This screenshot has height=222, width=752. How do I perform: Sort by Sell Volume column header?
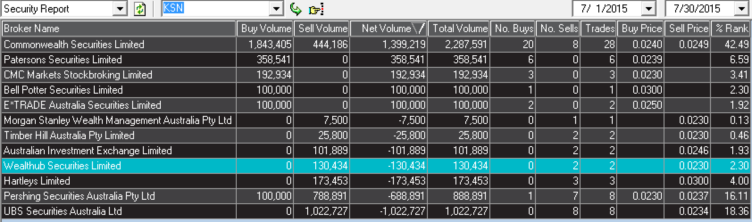click(322, 29)
